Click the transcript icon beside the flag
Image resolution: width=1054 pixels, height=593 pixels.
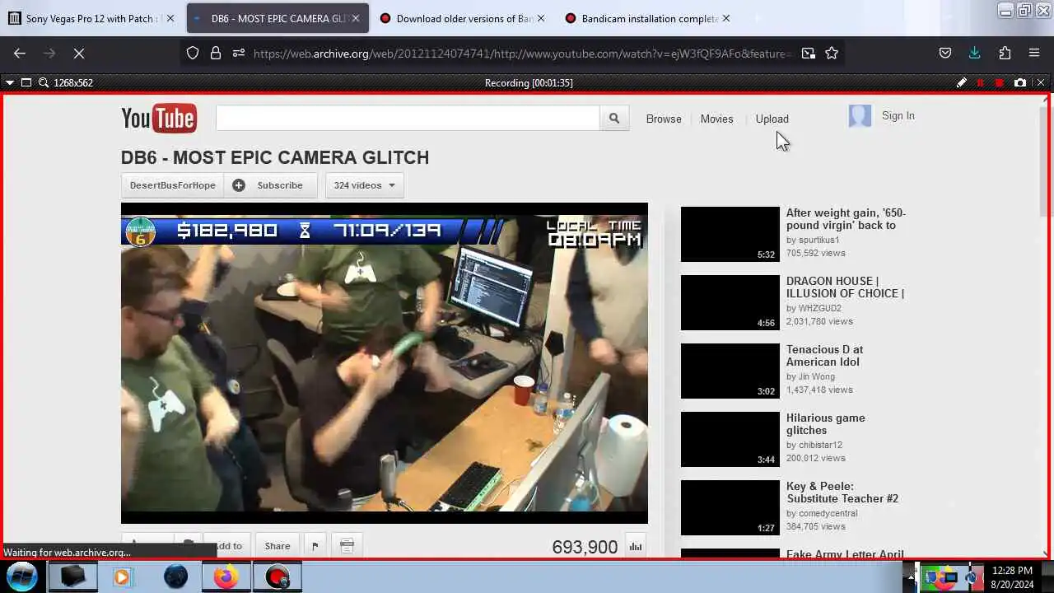[347, 546]
